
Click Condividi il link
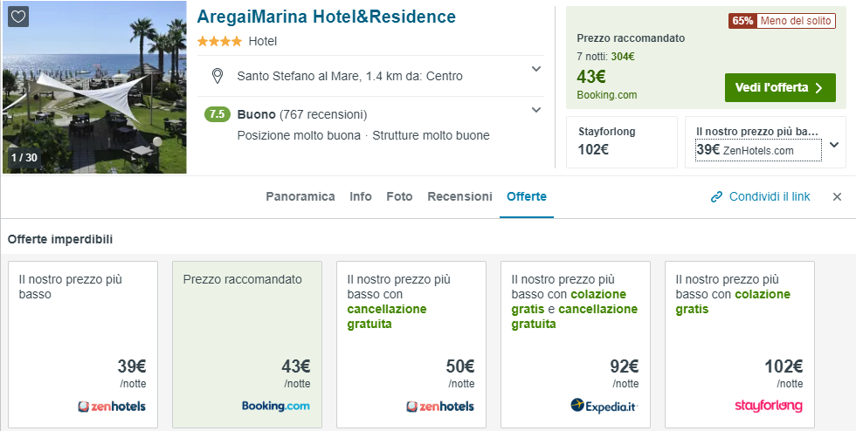tap(770, 197)
